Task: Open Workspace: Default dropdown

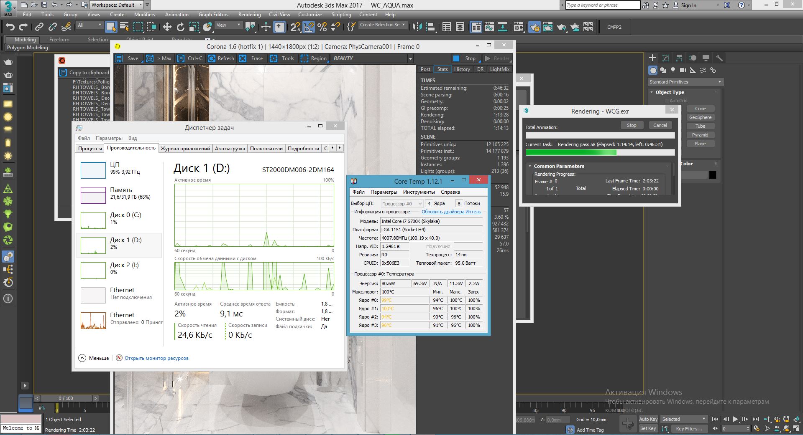Action: pyautogui.click(x=117, y=5)
